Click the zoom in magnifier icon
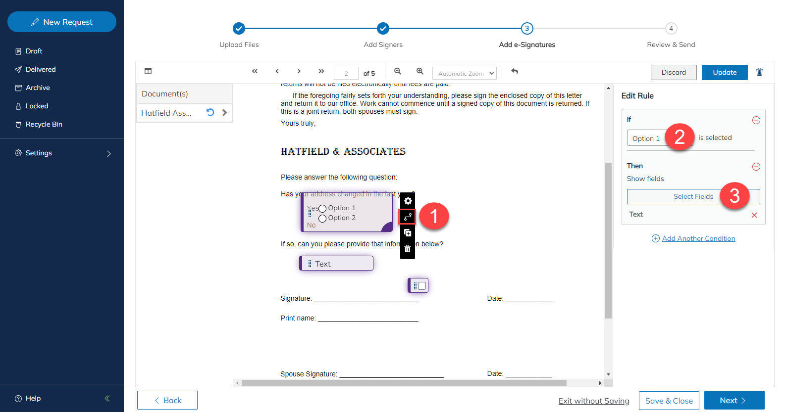This screenshot has width=785, height=412. click(420, 71)
